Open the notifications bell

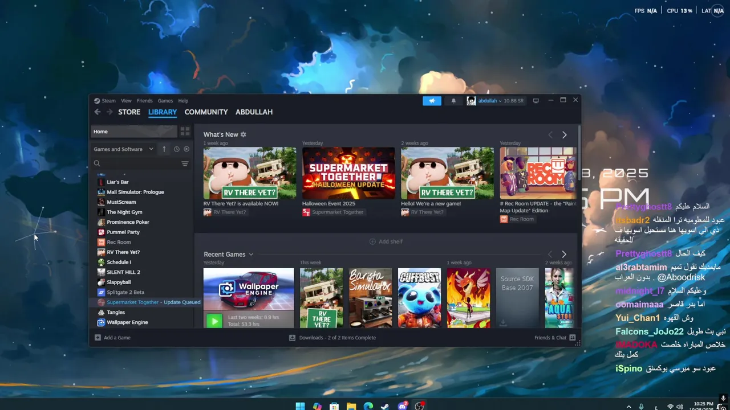[x=453, y=101]
